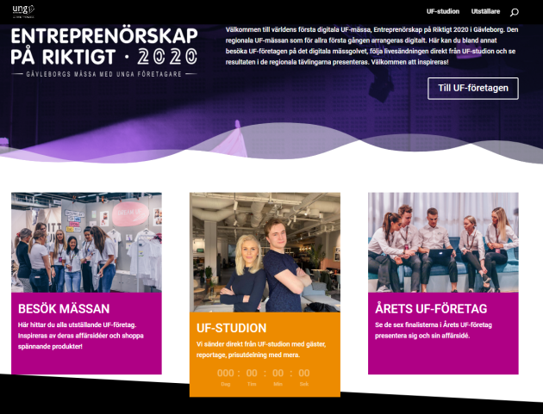Image resolution: width=543 pixels, height=414 pixels.
Task: Select the UF-Studion heading
Action: click(231, 328)
